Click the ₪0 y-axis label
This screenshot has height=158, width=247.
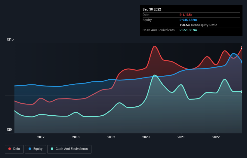tap(10, 130)
